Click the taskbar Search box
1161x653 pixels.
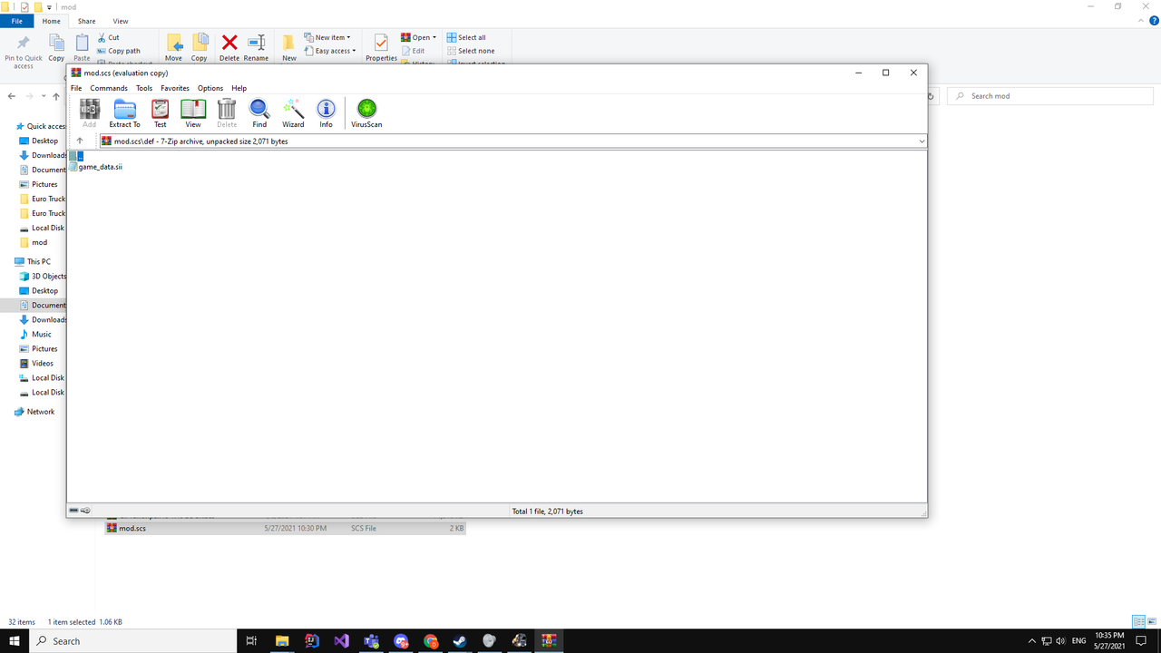pos(132,640)
